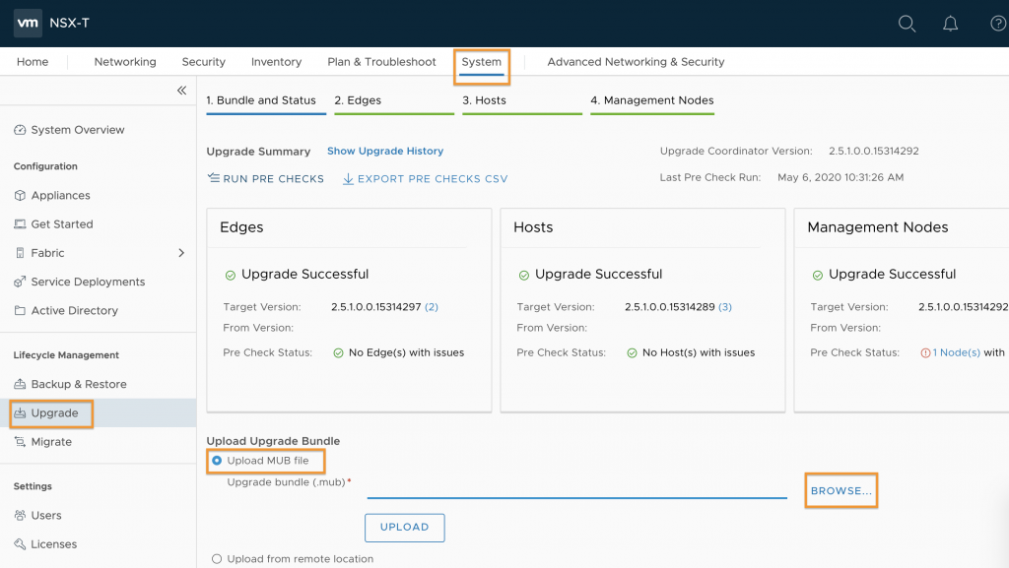Click RUN PRE CHECKS button

click(x=266, y=178)
